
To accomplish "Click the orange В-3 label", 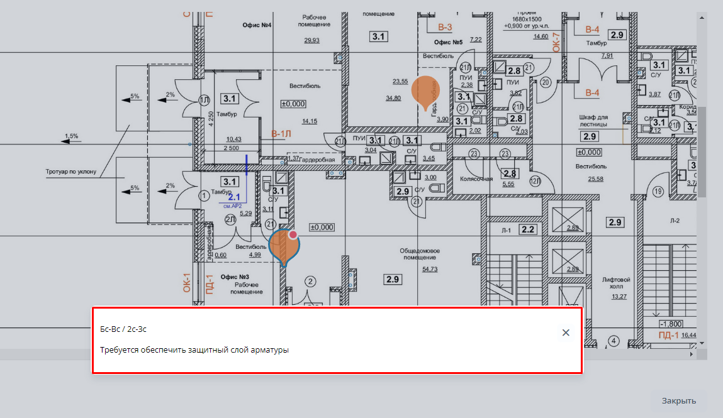I will (x=445, y=27).
